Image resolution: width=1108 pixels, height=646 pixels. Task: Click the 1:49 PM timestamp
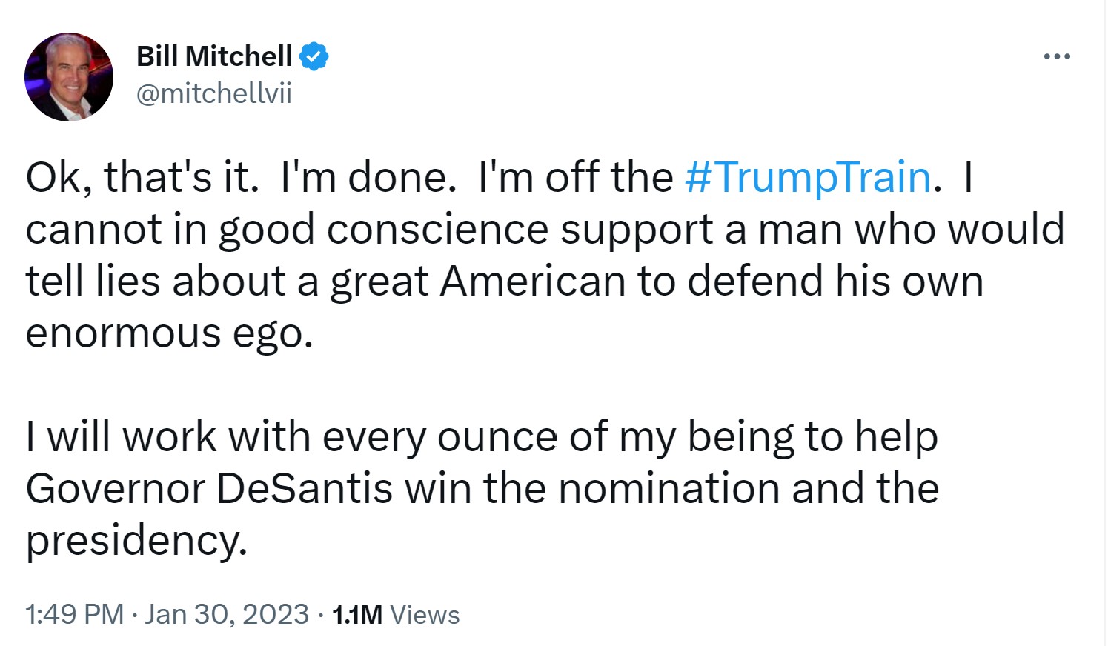[x=74, y=614]
